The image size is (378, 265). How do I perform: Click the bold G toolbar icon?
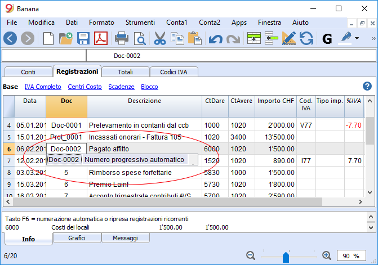[327, 39]
